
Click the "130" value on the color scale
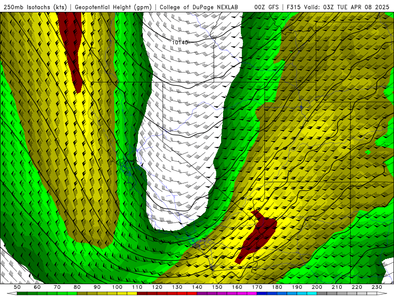click(x=177, y=287)
